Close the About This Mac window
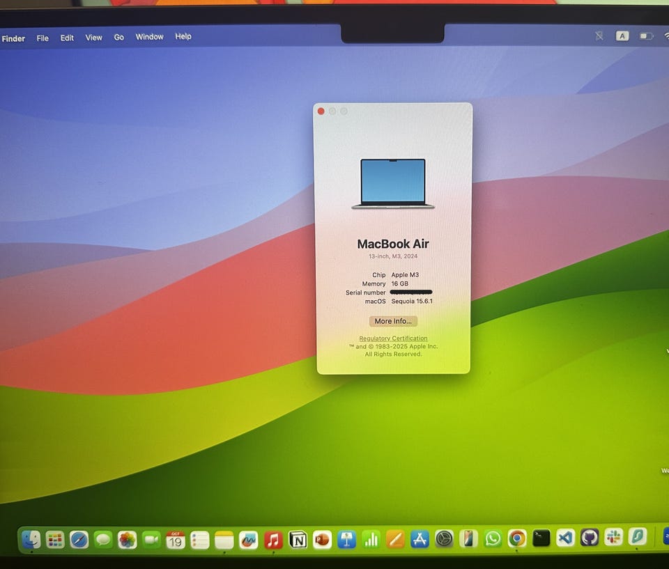The width and height of the screenshot is (669, 569). 321,111
